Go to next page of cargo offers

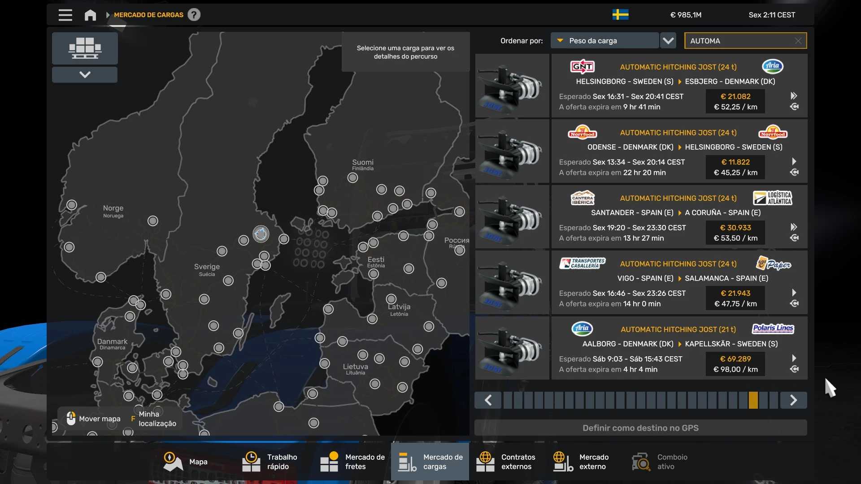[x=793, y=400]
